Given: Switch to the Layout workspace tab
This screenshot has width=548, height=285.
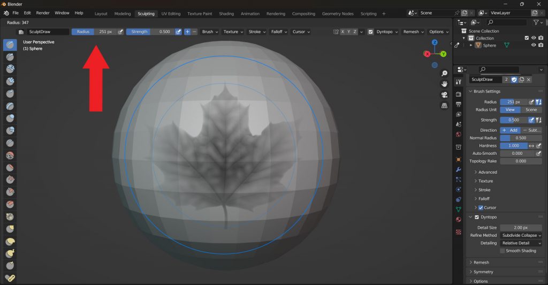Looking at the screenshot, I should pyautogui.click(x=101, y=13).
